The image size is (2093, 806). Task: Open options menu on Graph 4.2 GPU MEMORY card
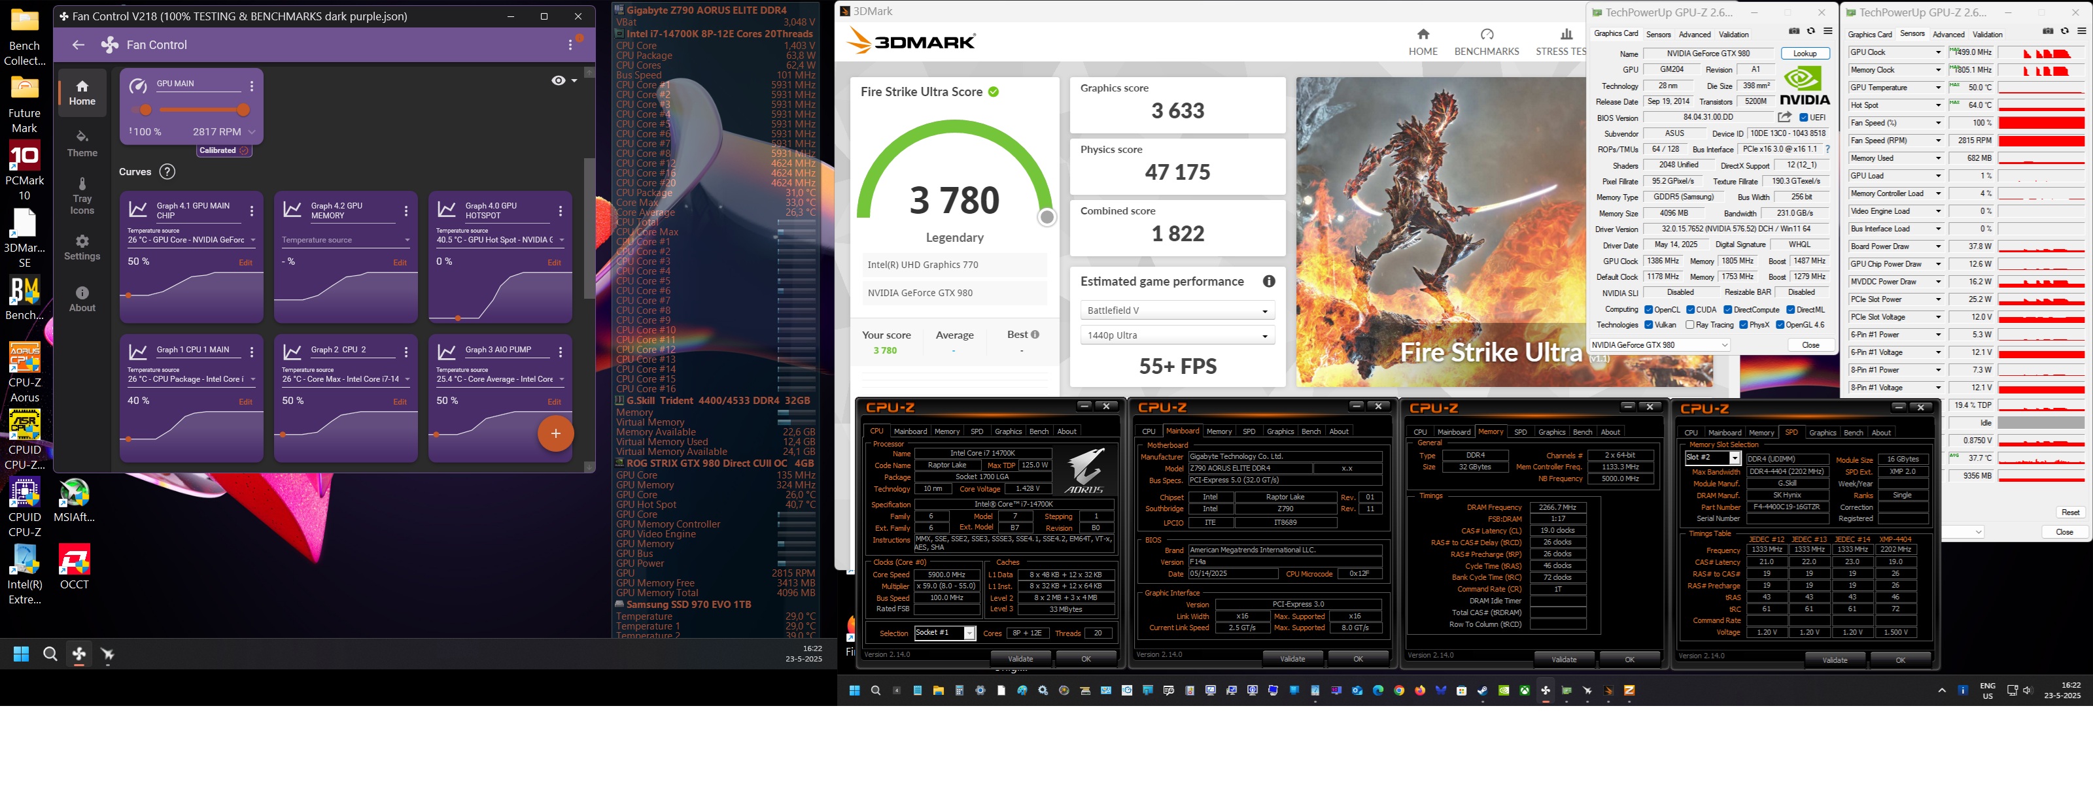point(406,211)
